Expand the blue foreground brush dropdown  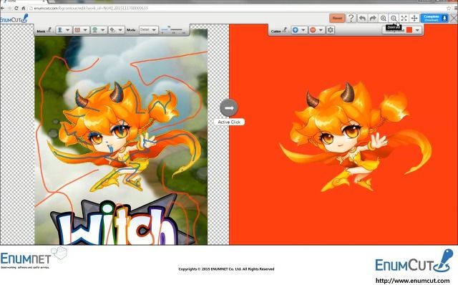(x=68, y=30)
